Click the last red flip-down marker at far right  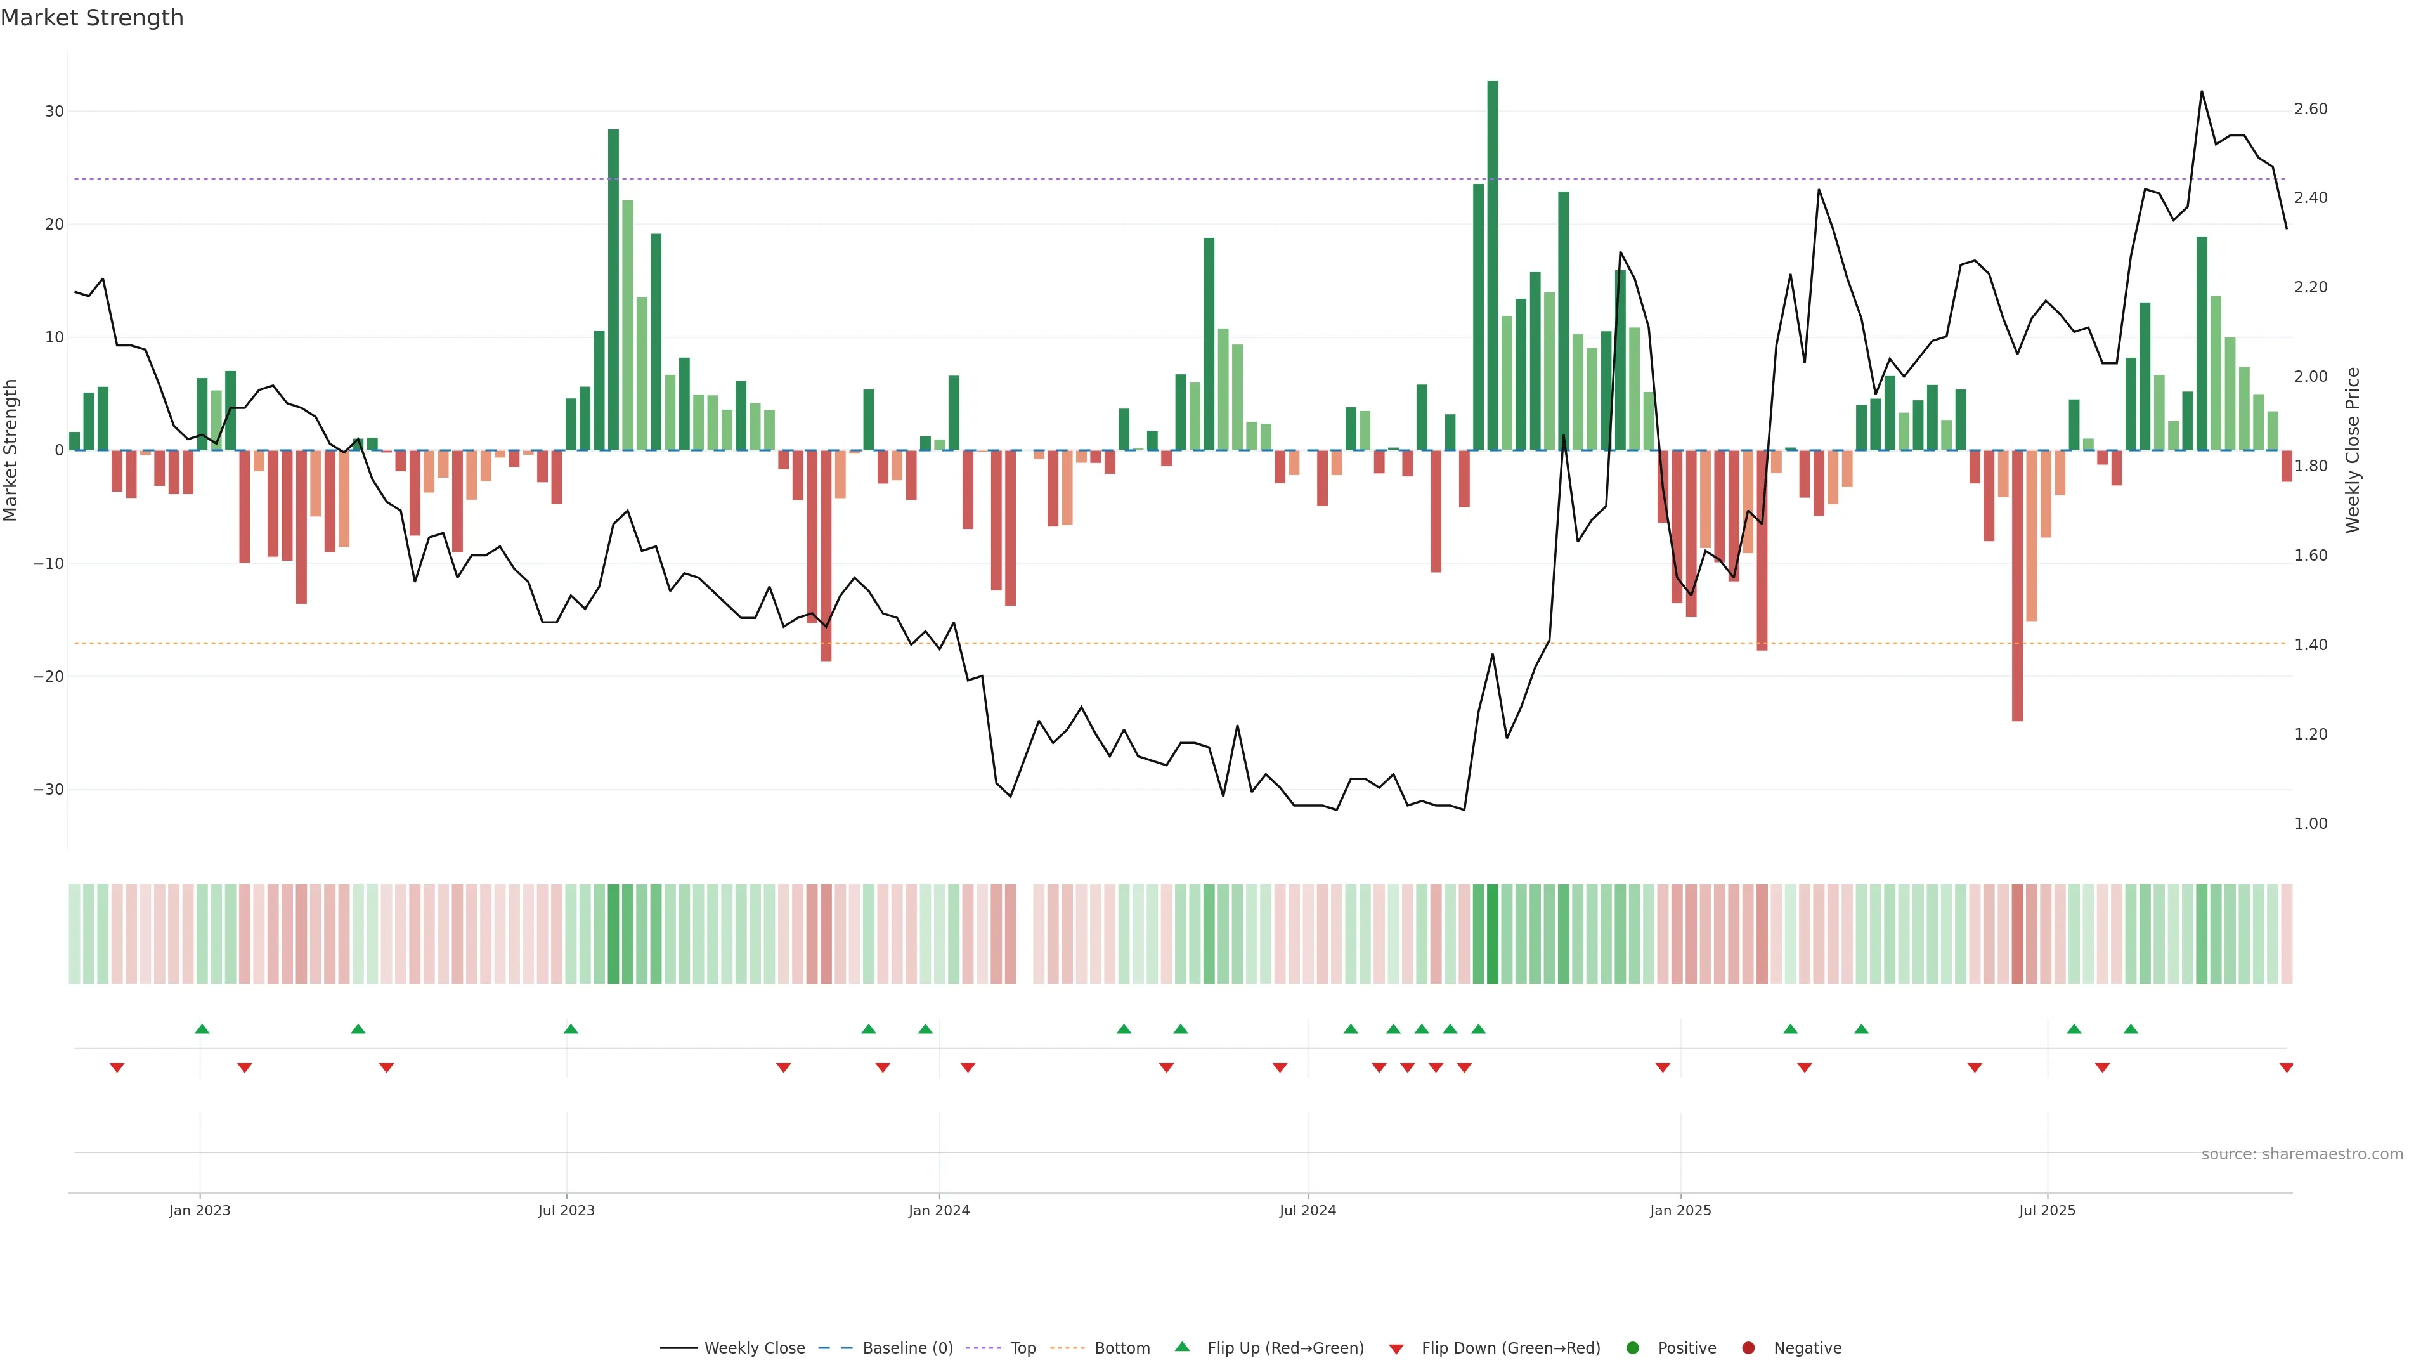pos(2287,1067)
